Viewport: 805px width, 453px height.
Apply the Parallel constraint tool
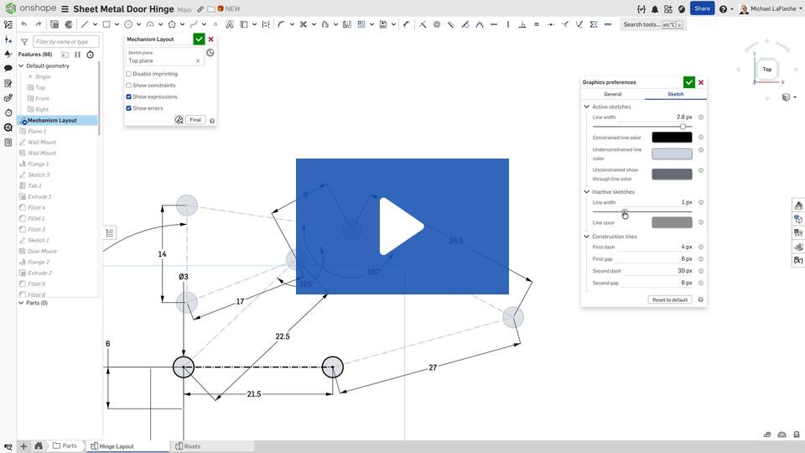[x=451, y=24]
